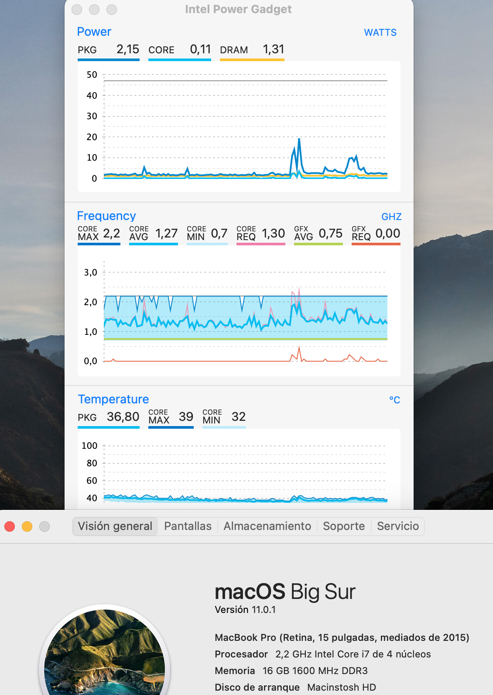Screen dimensions: 493x695
Task: Click the GHZ unit label
Action: tap(391, 217)
